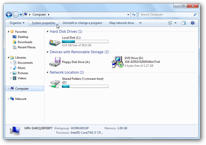Select Network in navigation pane
Screen dimensions: 206x145
21,99
